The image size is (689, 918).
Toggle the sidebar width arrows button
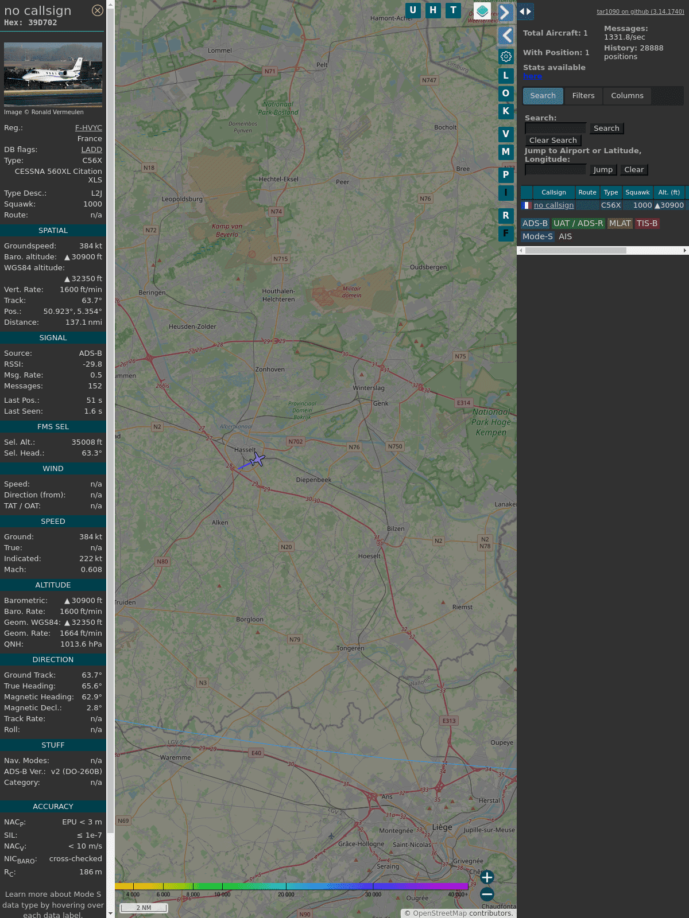[x=525, y=11]
